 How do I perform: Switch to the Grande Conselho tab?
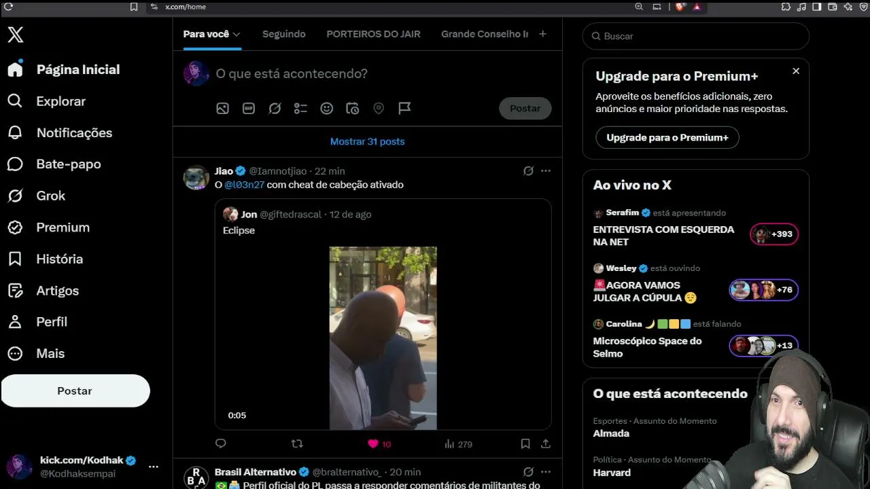pyautogui.click(x=485, y=34)
